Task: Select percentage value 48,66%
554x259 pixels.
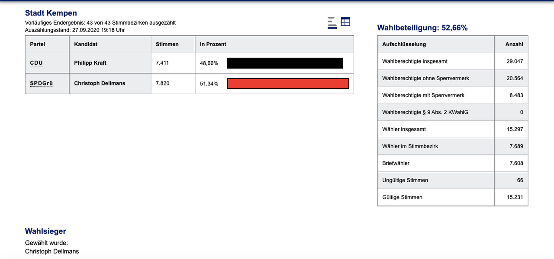Action: 209,63
